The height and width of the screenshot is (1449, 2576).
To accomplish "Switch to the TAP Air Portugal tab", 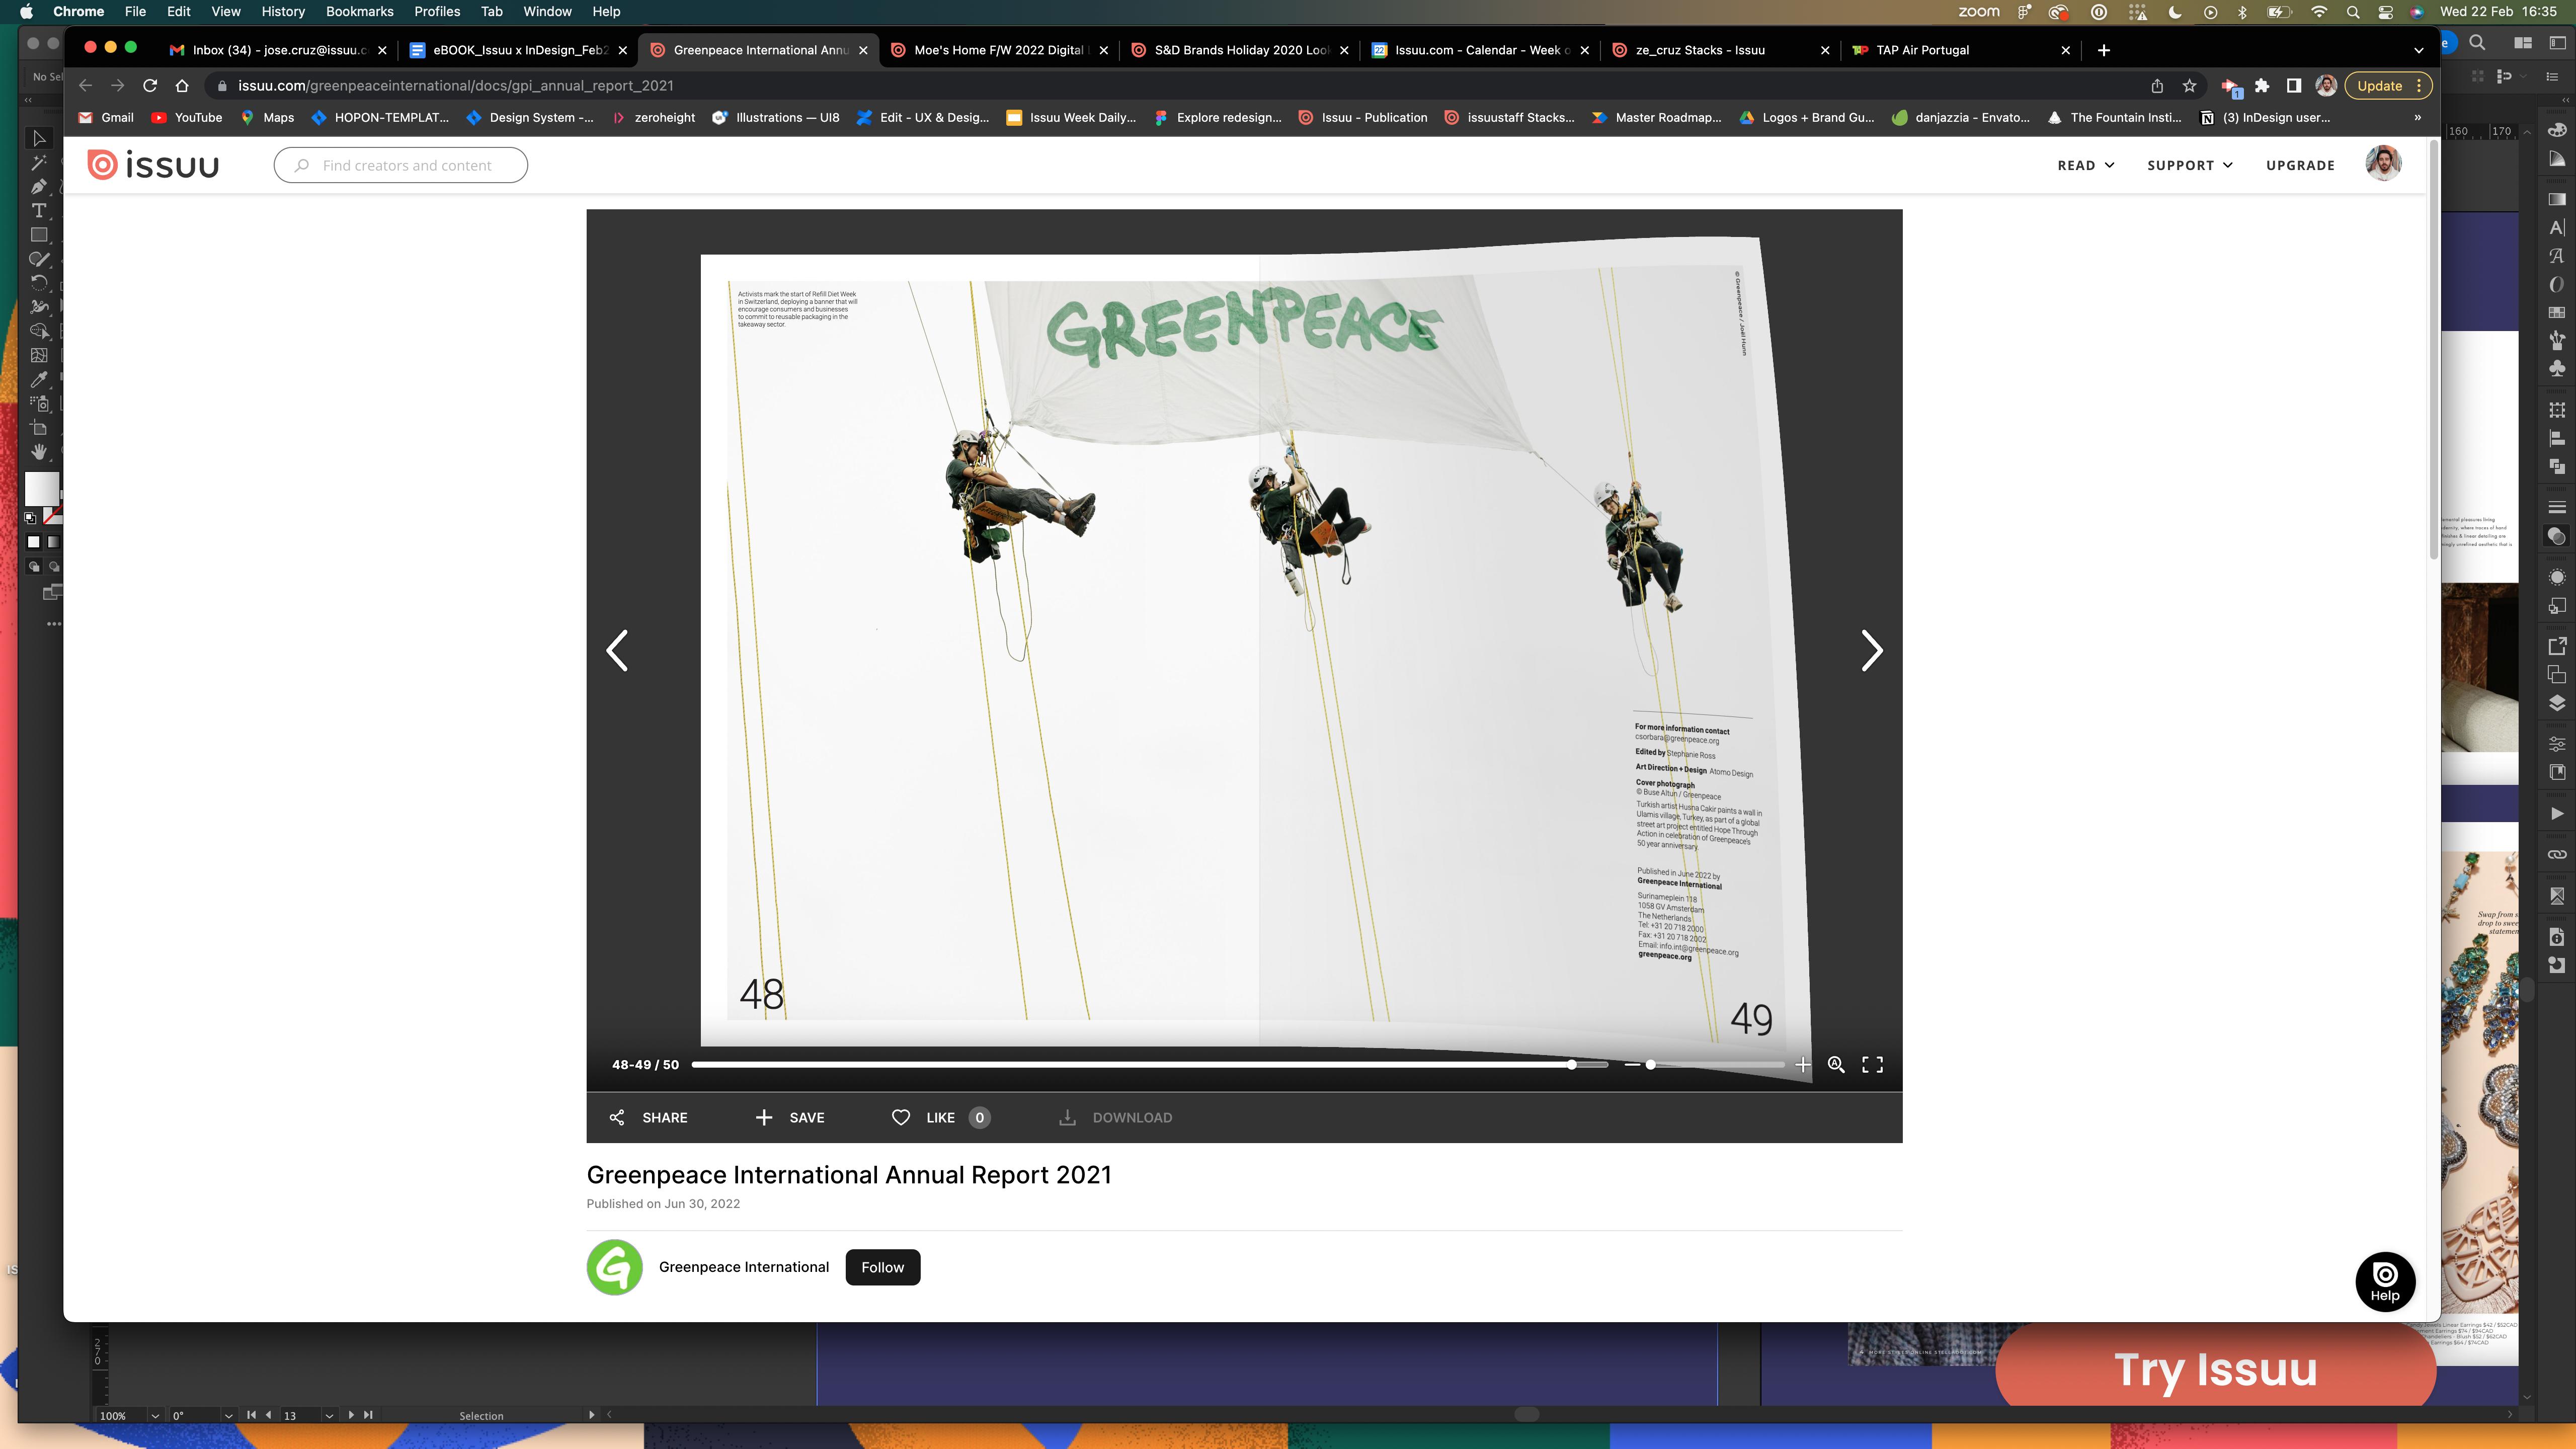I will point(1922,50).
